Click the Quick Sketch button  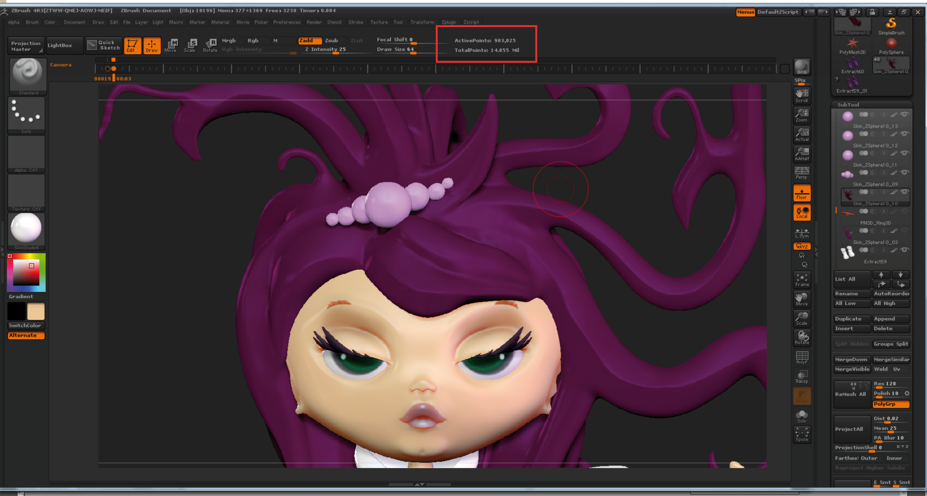104,45
